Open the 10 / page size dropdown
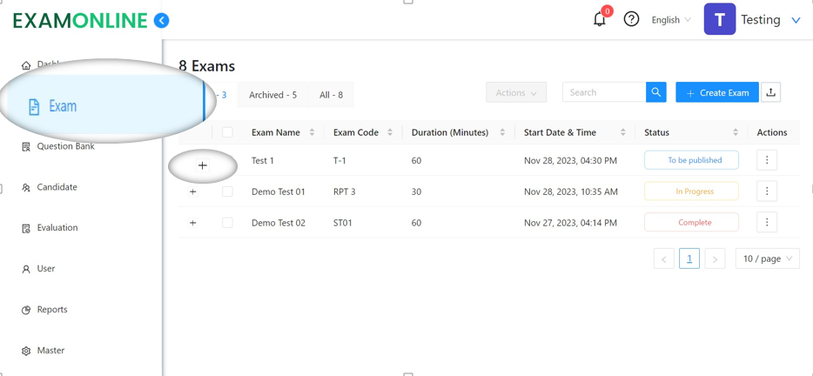Viewport: 813px width, 376px height. click(767, 258)
